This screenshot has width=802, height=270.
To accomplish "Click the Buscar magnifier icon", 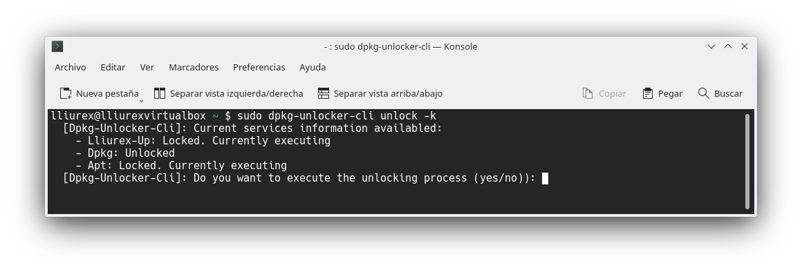I will point(703,93).
